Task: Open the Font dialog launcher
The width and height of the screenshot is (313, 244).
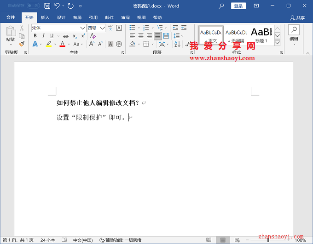Action: (x=123, y=53)
